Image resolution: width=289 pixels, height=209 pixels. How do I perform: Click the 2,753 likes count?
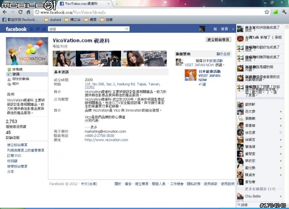pos(11,122)
